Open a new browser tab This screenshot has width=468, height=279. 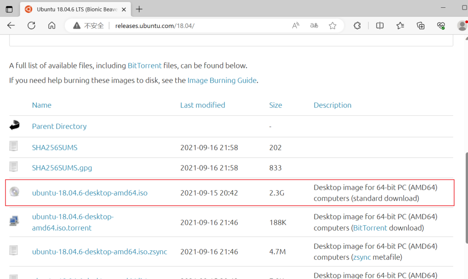(x=139, y=9)
